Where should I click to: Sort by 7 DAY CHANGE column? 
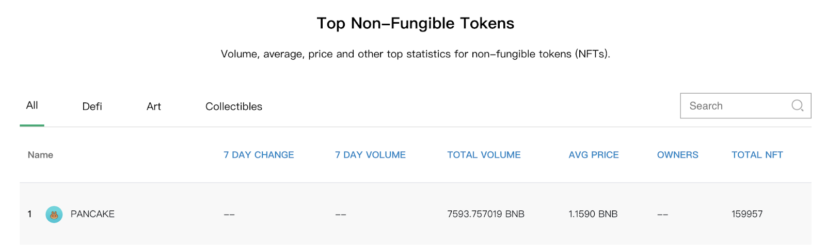pos(259,155)
